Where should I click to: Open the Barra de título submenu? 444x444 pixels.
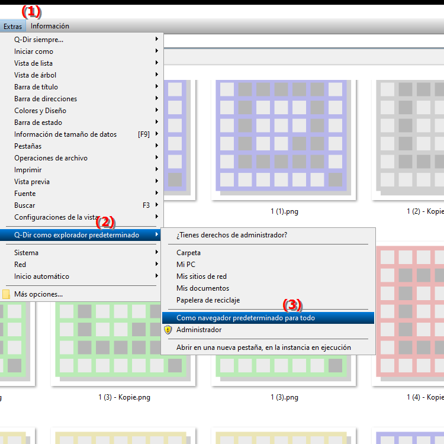(81, 87)
